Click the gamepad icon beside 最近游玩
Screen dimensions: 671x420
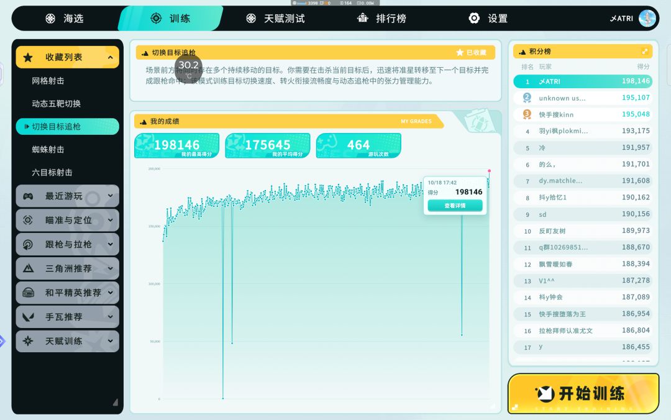point(28,196)
